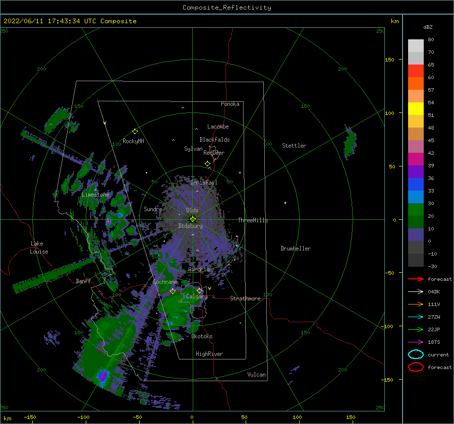Click the Calgary city label

click(x=197, y=296)
